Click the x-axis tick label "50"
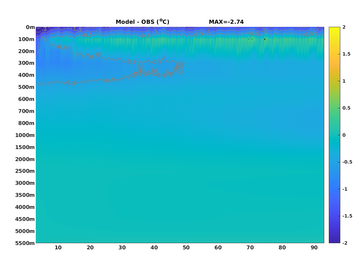 pyautogui.click(x=186, y=247)
